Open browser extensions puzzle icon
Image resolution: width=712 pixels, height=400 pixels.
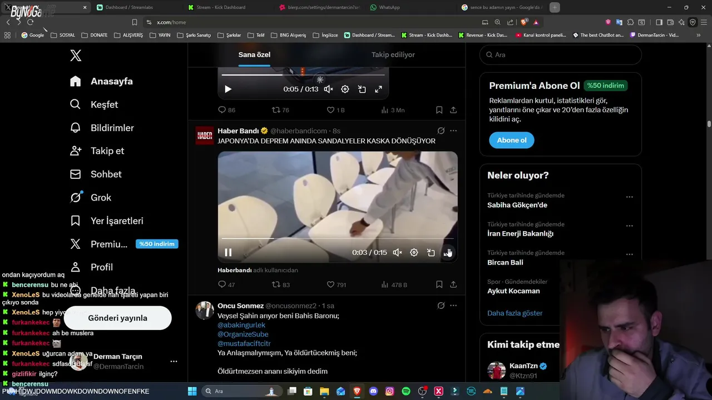click(630, 22)
